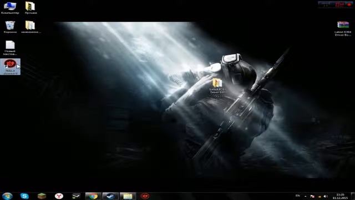Open the Windows Start menu orb

point(7,196)
